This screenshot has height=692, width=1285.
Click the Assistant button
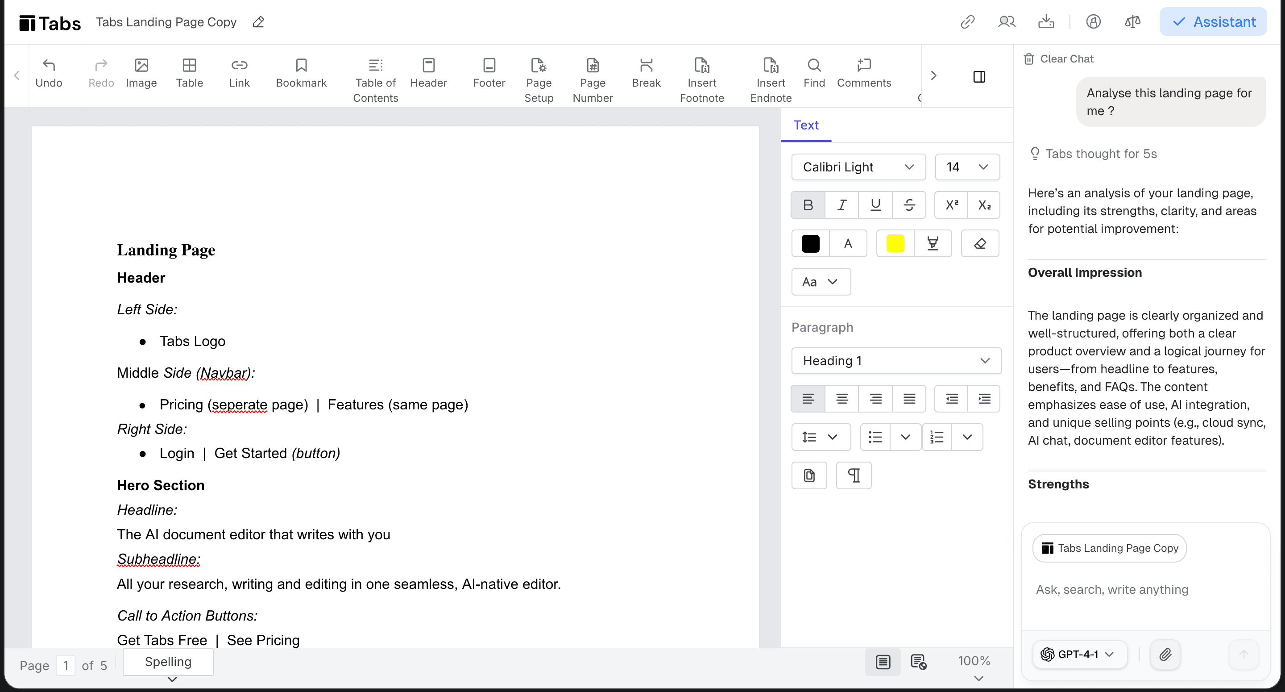coord(1213,22)
